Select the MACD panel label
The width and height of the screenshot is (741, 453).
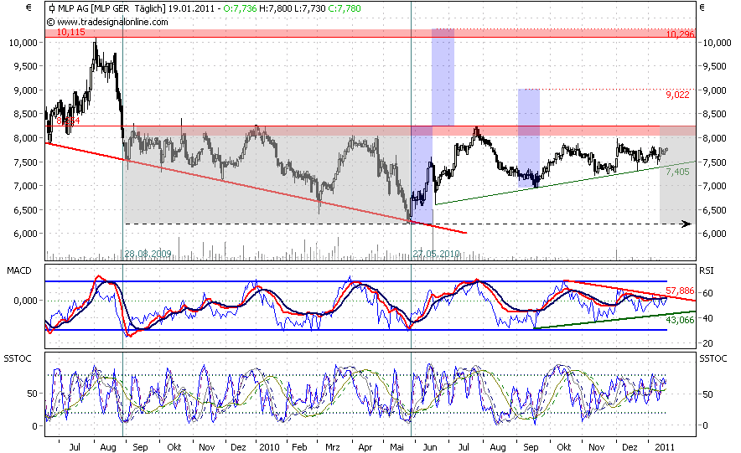tap(18, 271)
